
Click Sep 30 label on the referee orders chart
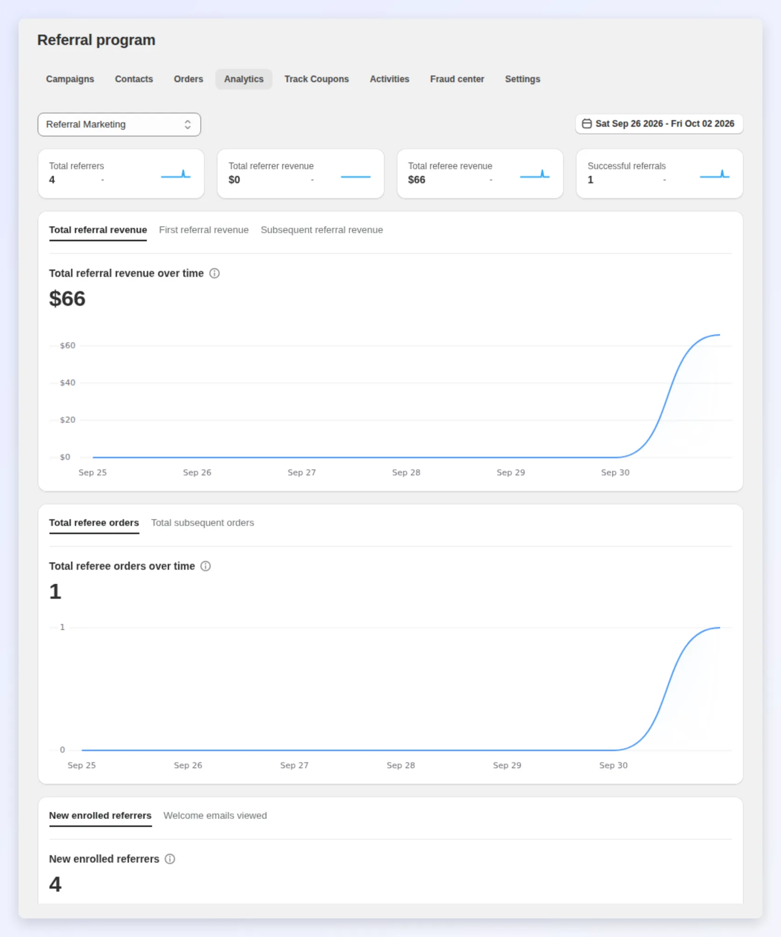coord(613,765)
